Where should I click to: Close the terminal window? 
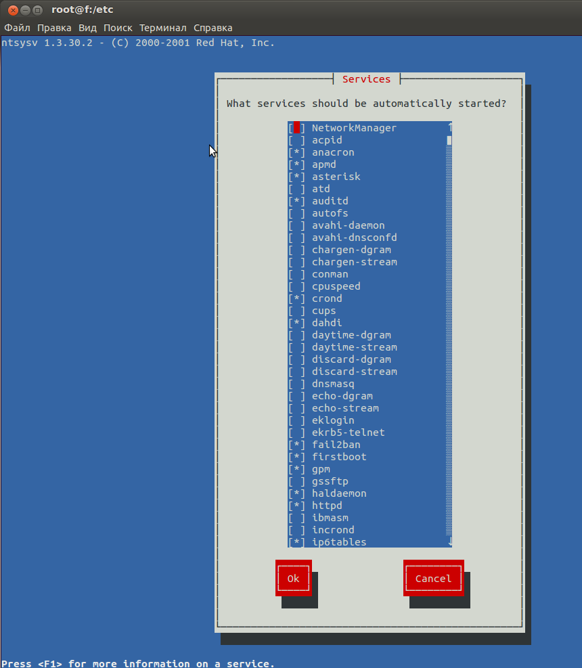coord(14,10)
